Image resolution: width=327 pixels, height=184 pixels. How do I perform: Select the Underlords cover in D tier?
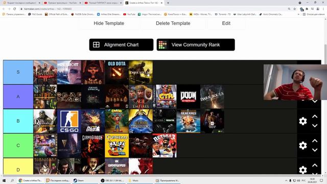tap(117, 166)
